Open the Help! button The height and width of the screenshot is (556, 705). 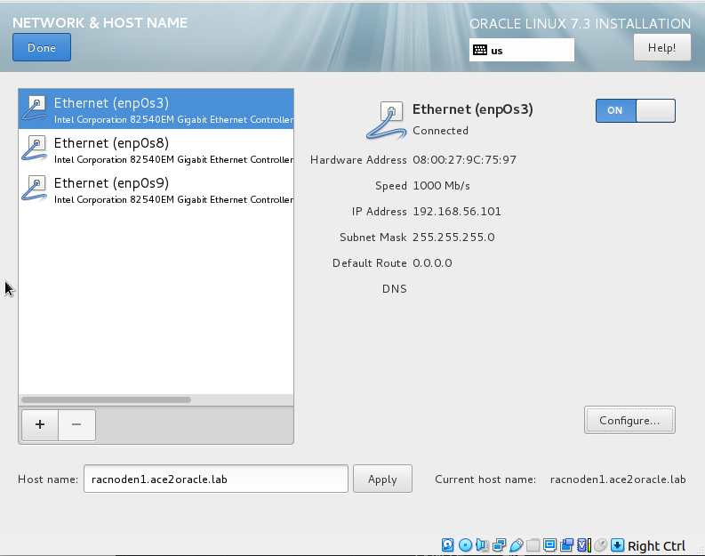tap(661, 48)
